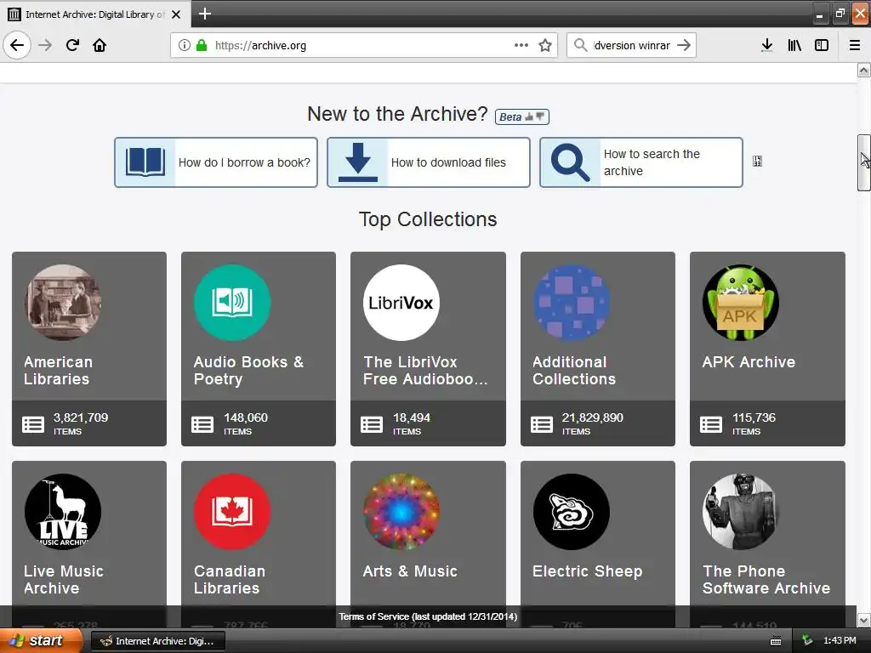The height and width of the screenshot is (653, 871).
Task: Click the large blue magnifier icon
Action: point(570,162)
